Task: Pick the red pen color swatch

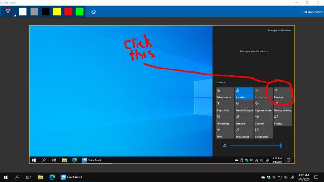Action: pos(68,12)
